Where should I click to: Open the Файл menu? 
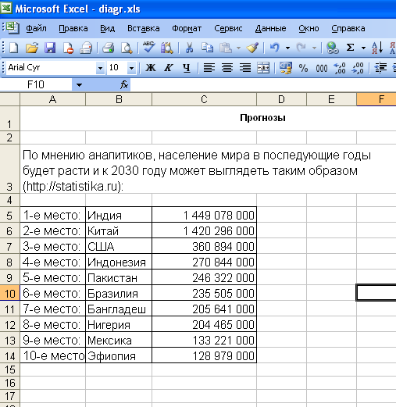tap(36, 28)
